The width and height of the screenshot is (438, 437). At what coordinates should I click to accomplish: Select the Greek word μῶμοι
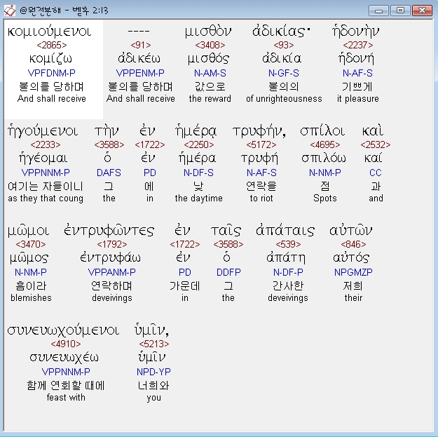point(28,231)
